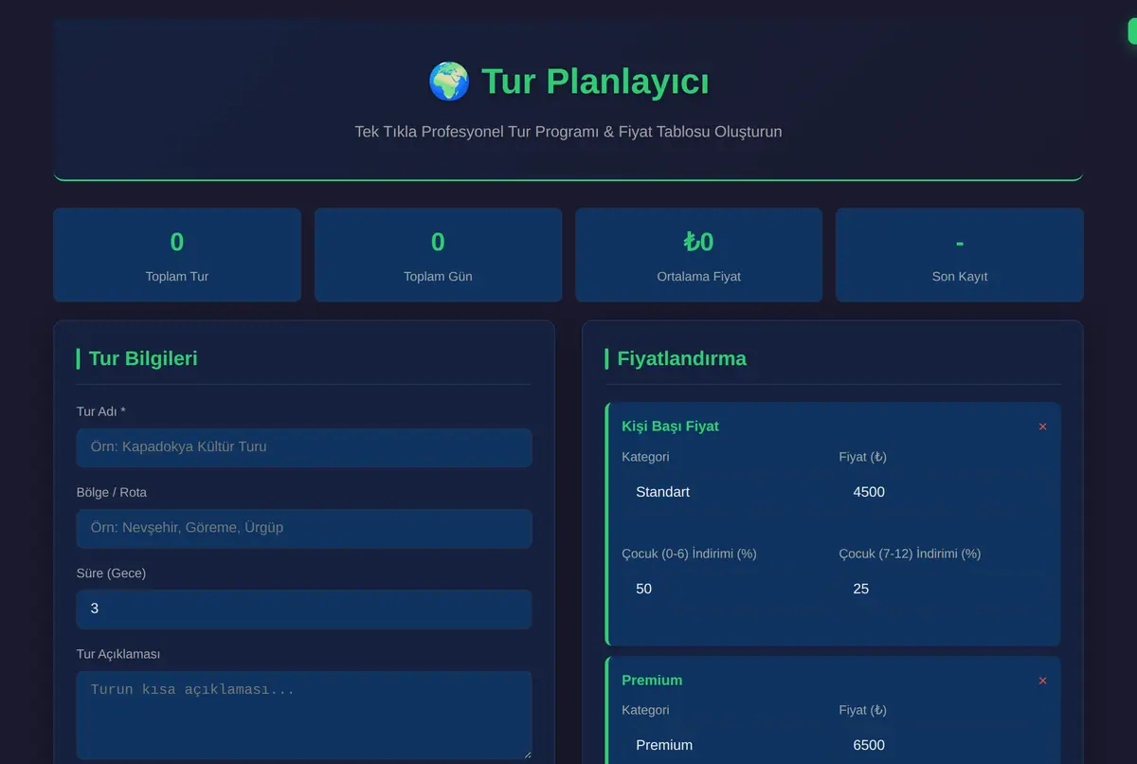Click the Son Kayıt stat card
Screen dimensions: 1137x764
(960, 255)
